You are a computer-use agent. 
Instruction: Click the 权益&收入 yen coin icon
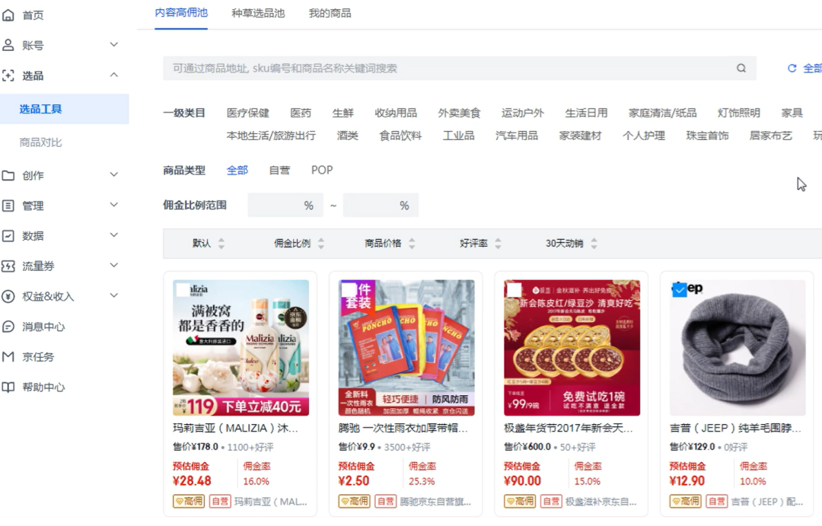[x=8, y=296]
